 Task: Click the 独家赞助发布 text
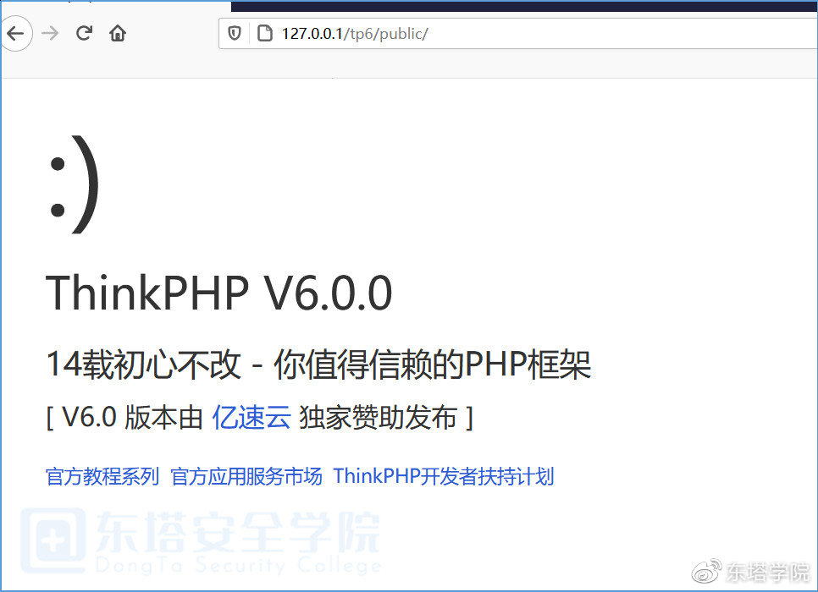pos(379,418)
